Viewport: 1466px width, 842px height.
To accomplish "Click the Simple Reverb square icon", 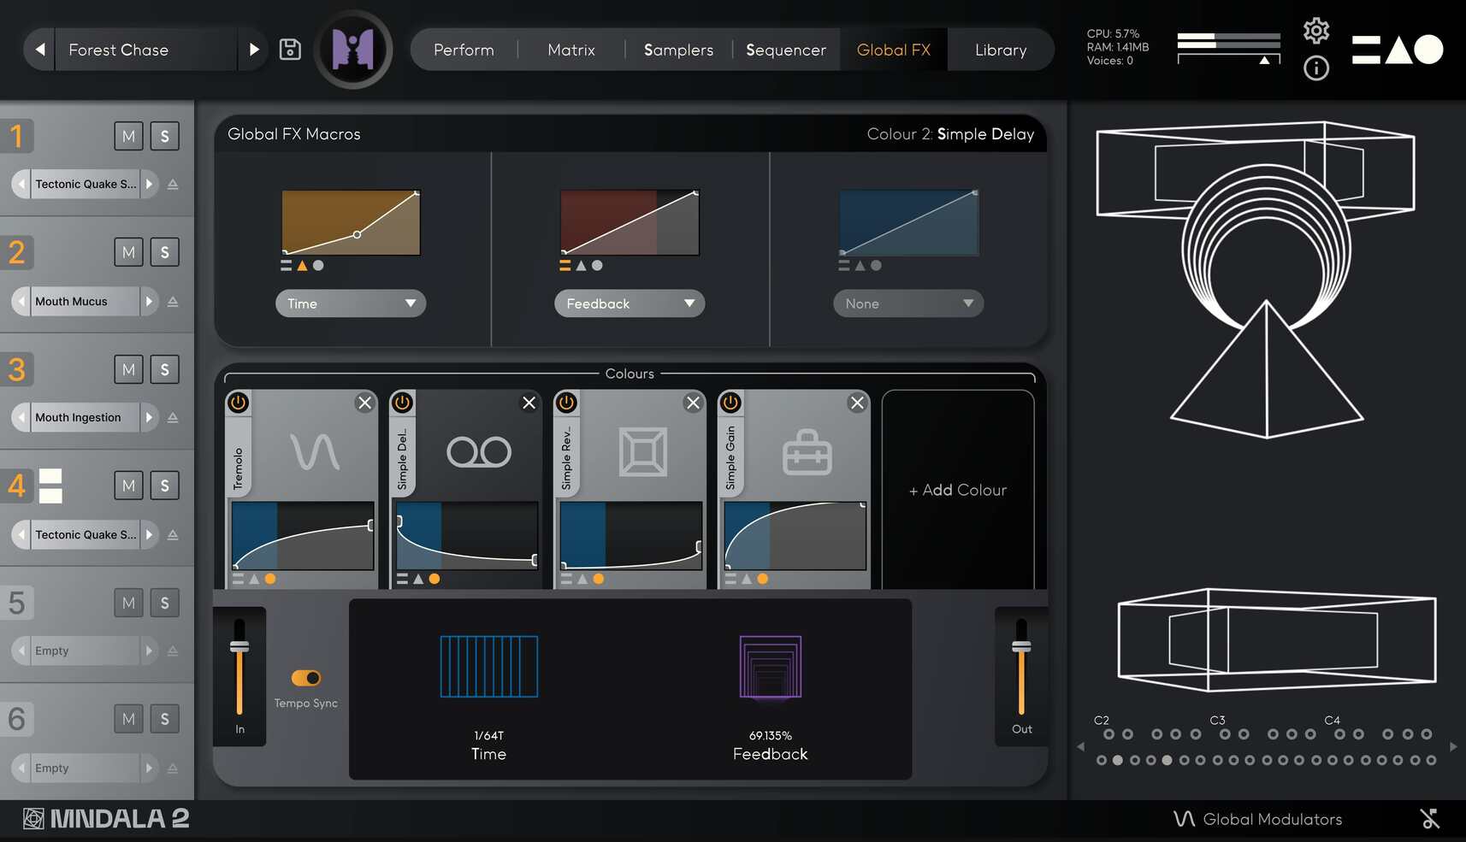I will click(642, 451).
